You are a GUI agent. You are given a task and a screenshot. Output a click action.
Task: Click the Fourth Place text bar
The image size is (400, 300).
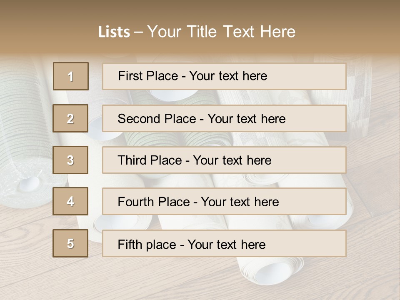[x=224, y=202]
